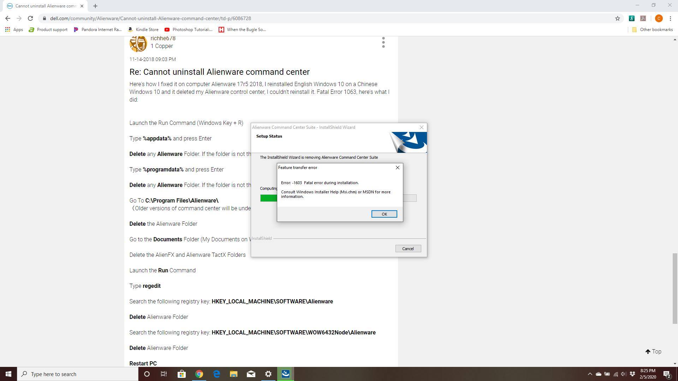This screenshot has width=678, height=381.
Task: Open Microsoft Edge from the taskbar
Action: [216, 374]
